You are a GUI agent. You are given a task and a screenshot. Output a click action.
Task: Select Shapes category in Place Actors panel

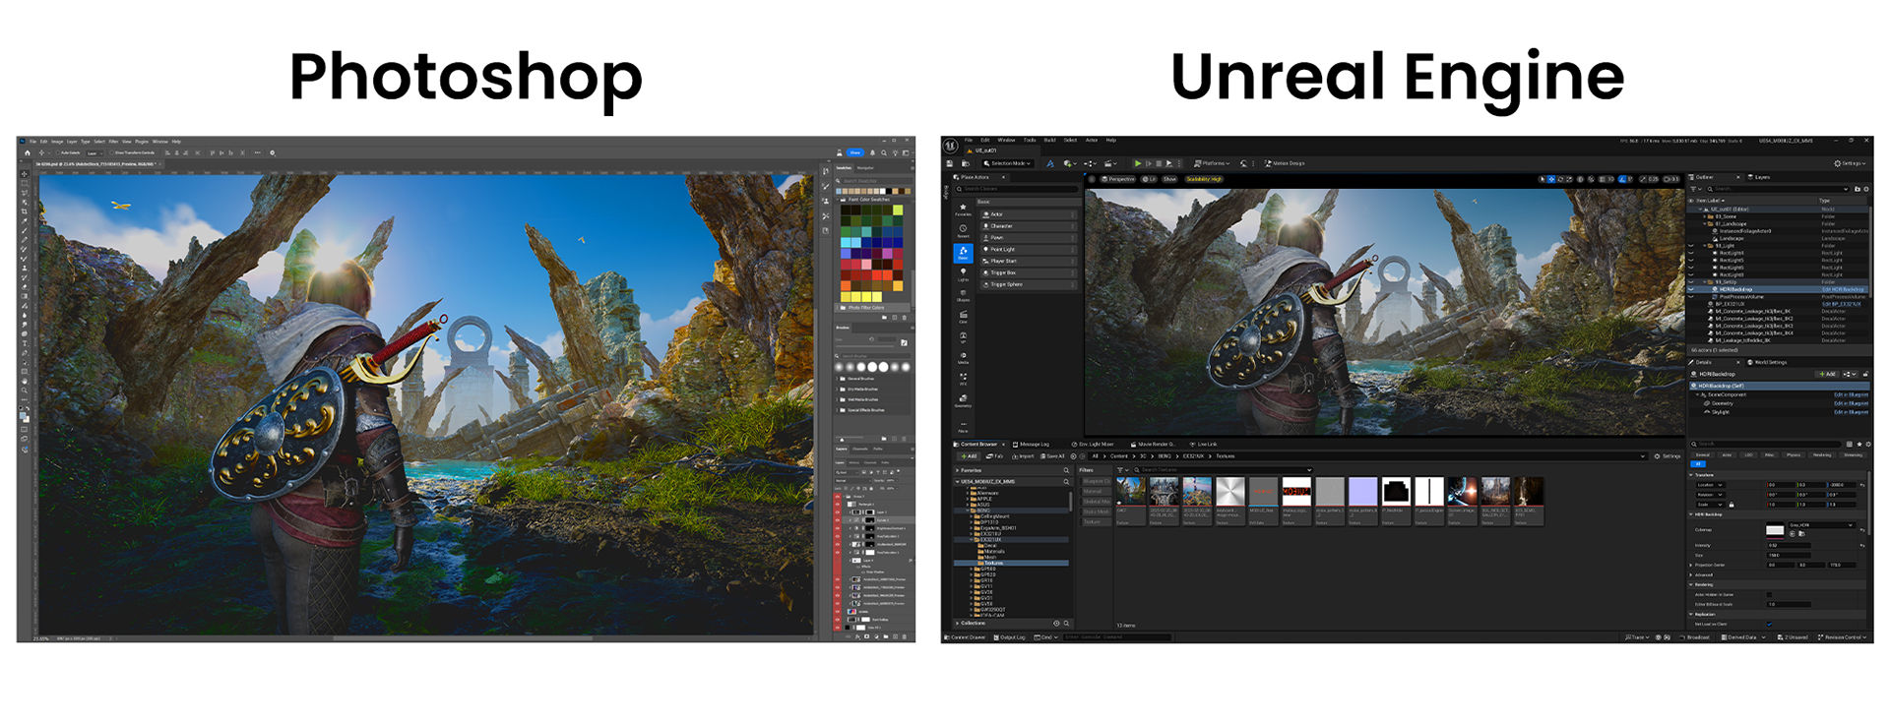(x=963, y=295)
